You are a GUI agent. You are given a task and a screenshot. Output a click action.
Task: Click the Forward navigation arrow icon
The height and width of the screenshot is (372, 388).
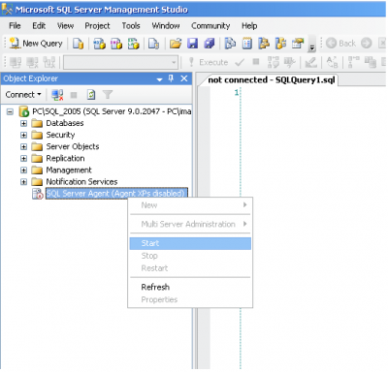pos(367,44)
